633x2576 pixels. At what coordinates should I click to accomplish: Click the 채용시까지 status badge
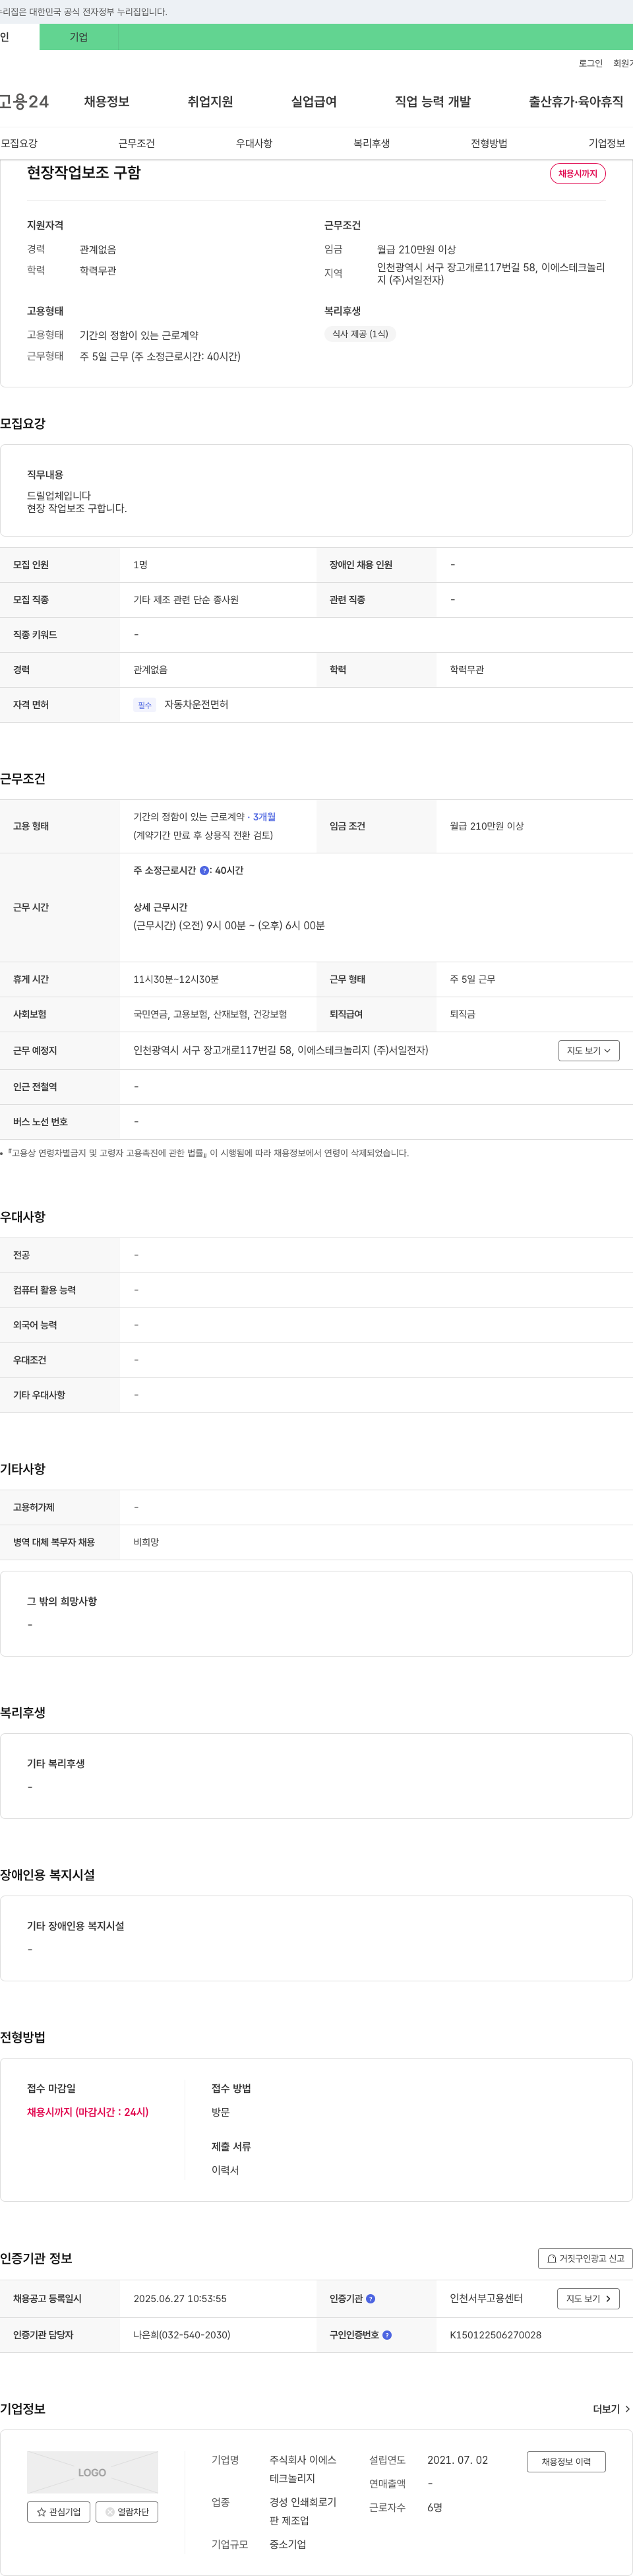pos(578,174)
